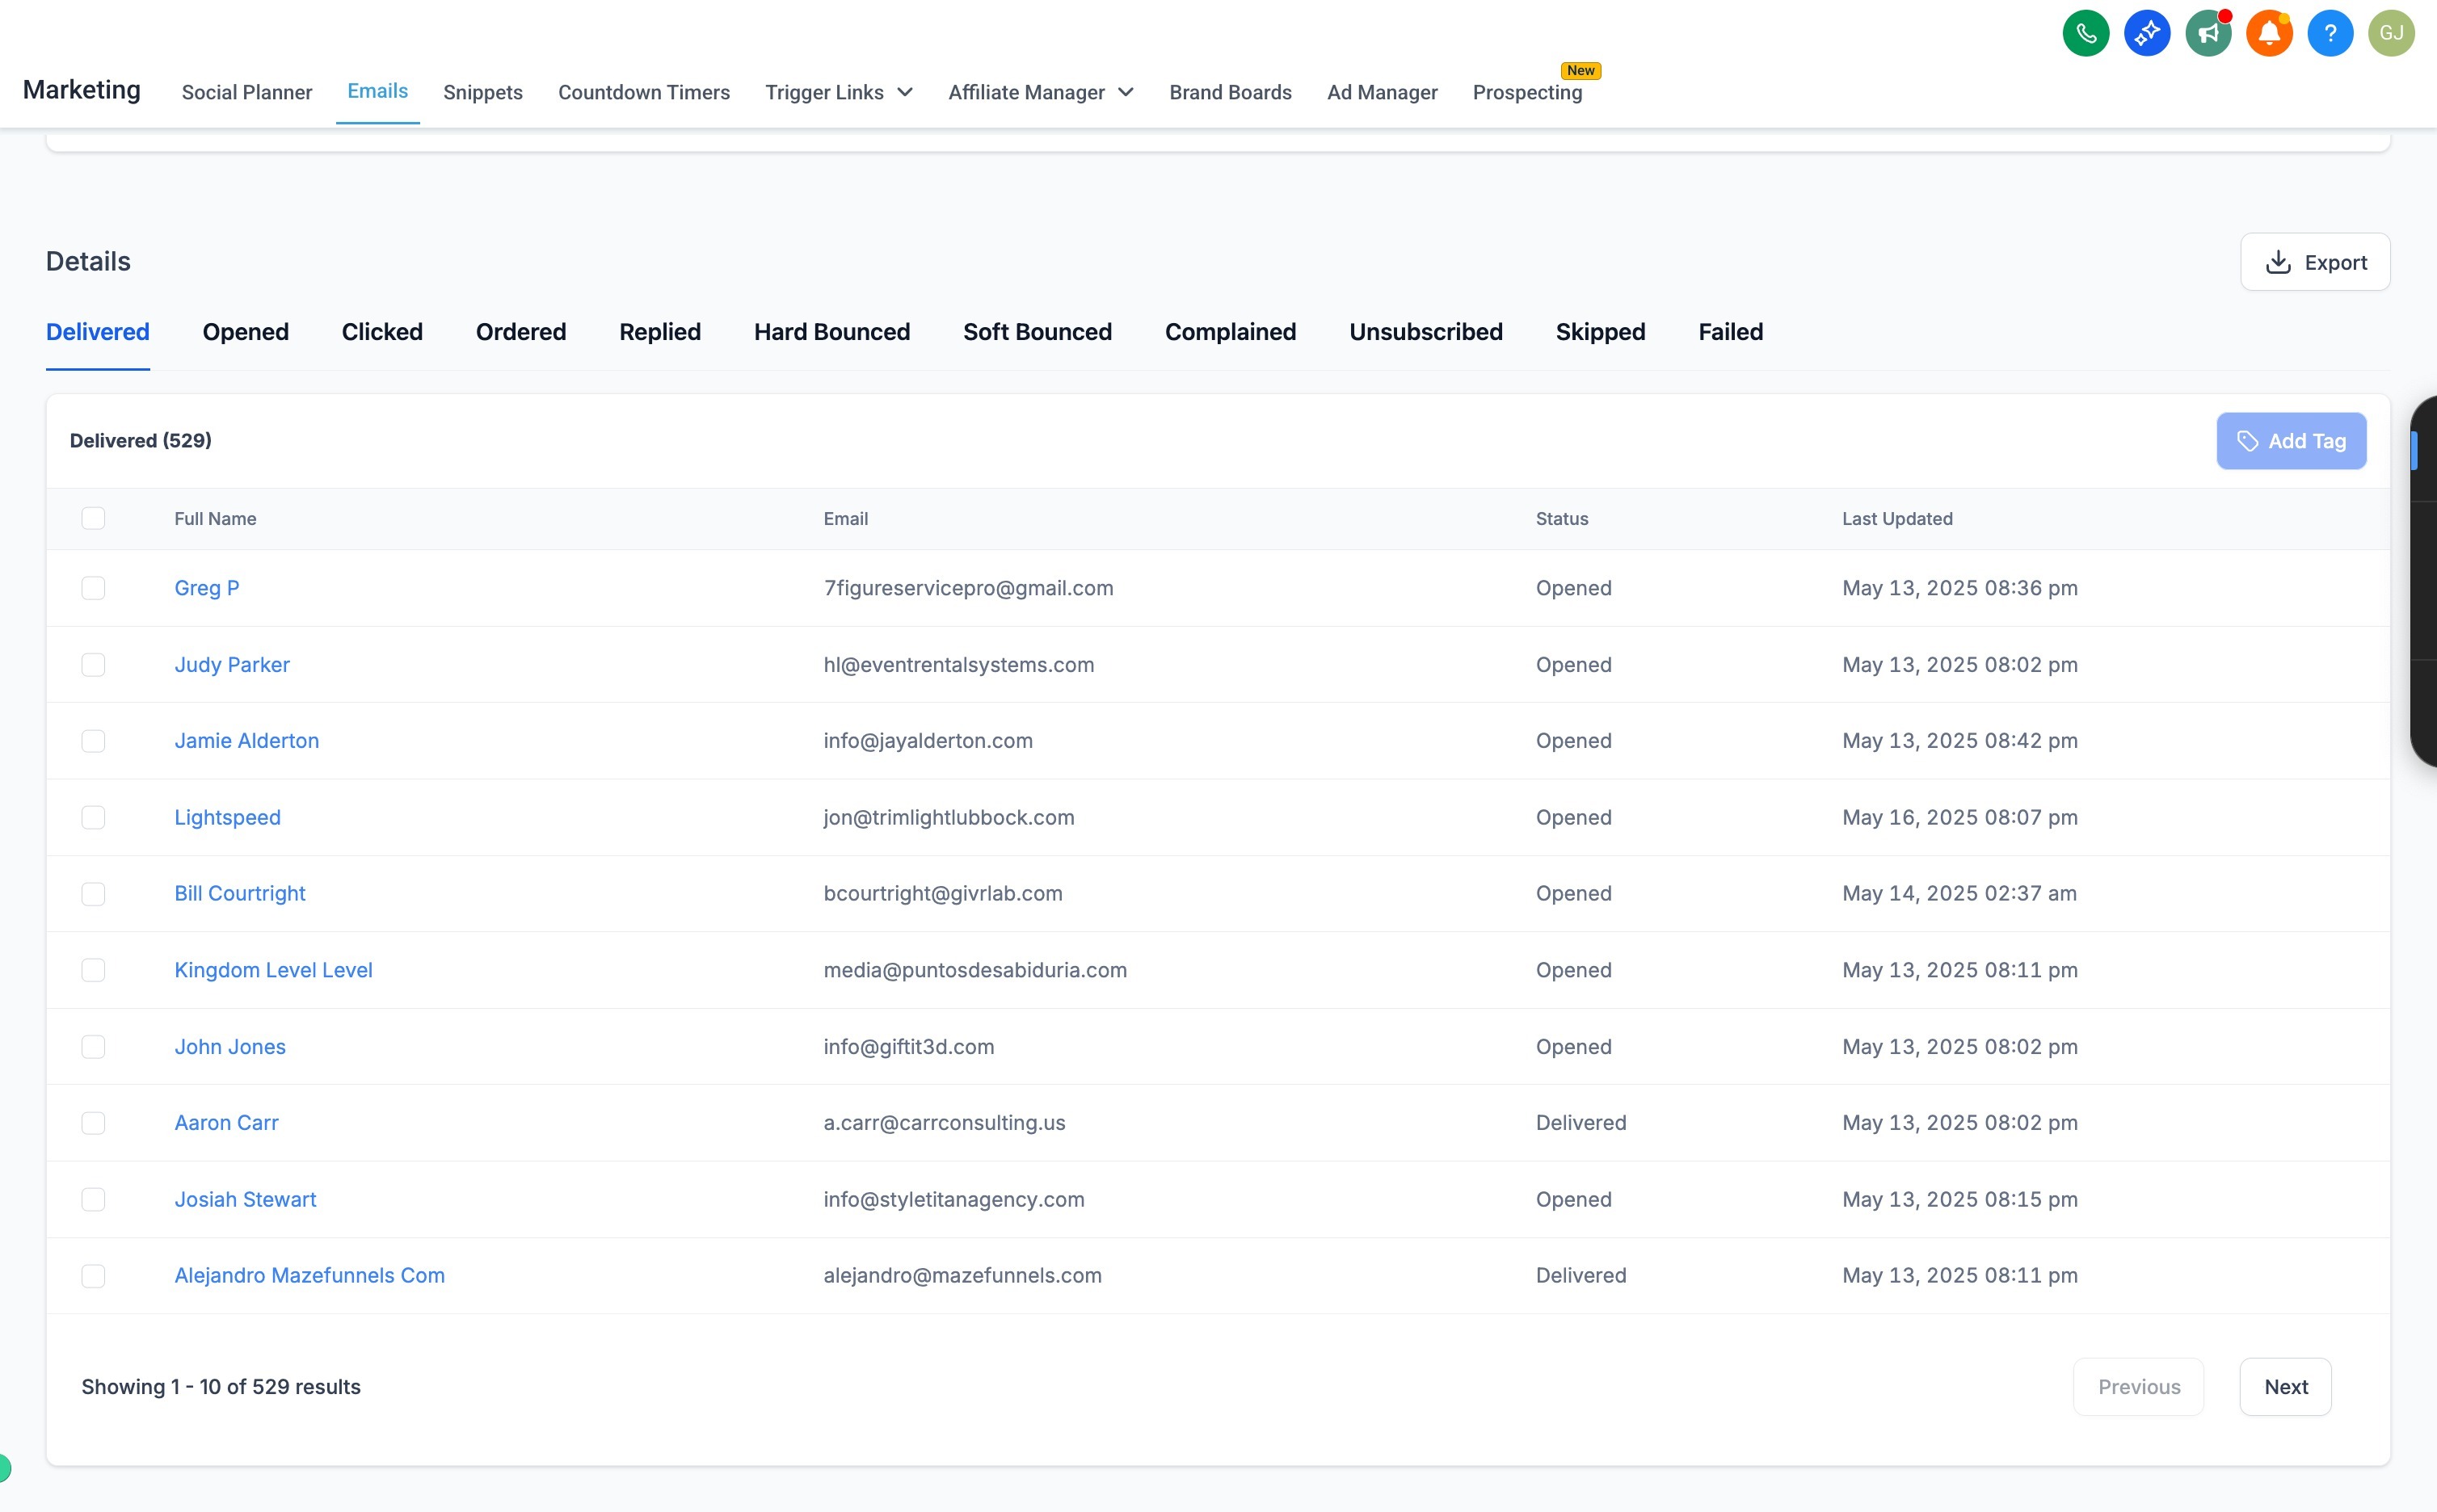Open the orange notifications bell
Screen dimensions: 2437x1512
click(2269, 34)
